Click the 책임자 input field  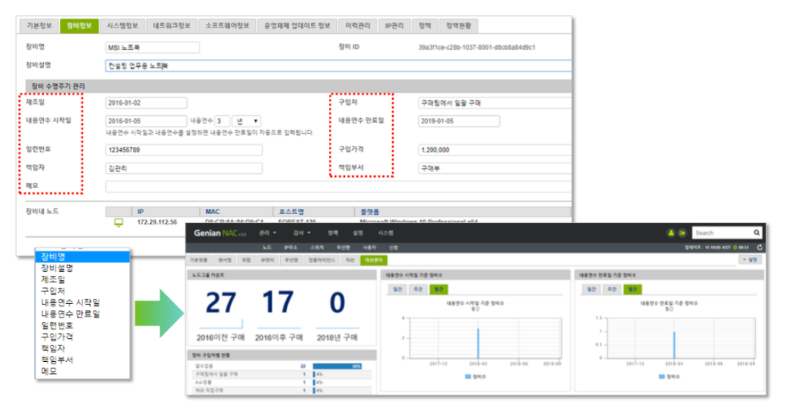tap(183, 168)
